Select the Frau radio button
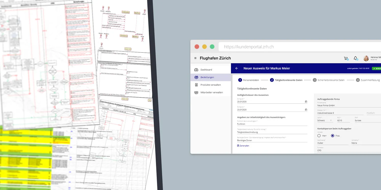Viewport: 381px width, 190px height. coord(332,136)
